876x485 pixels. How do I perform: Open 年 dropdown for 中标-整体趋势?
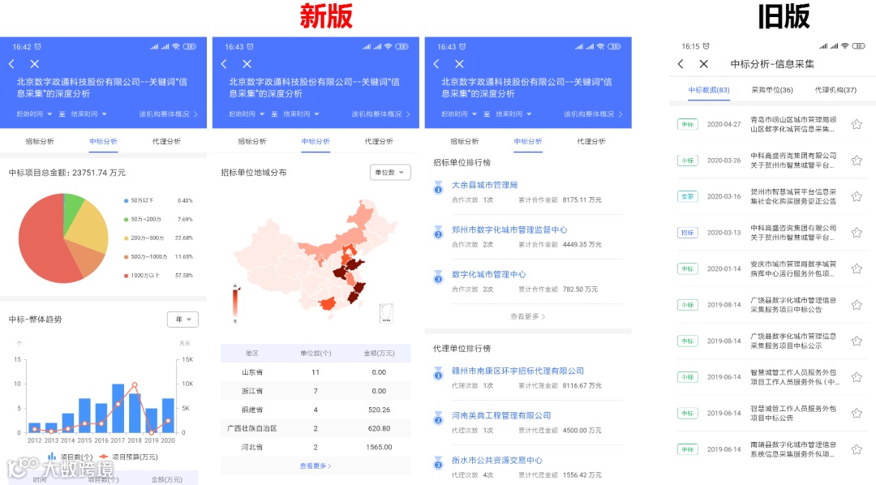pos(182,320)
